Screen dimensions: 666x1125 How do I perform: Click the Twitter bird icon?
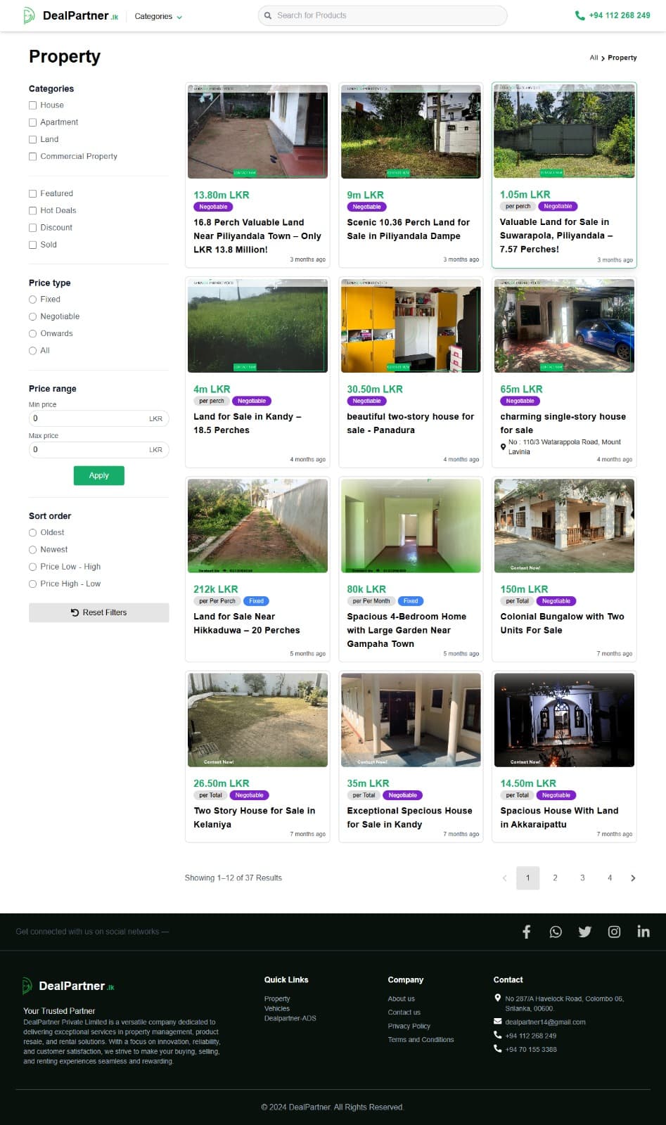[x=584, y=932]
